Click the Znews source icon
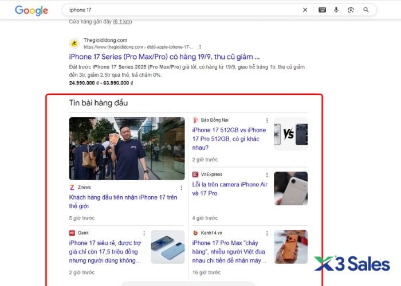This screenshot has height=286, width=401. point(72,188)
